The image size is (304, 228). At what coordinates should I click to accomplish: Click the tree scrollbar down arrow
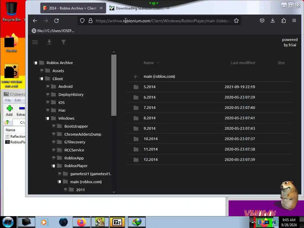tap(114, 192)
